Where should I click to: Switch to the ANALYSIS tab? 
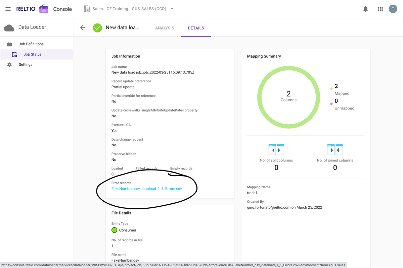click(165, 28)
